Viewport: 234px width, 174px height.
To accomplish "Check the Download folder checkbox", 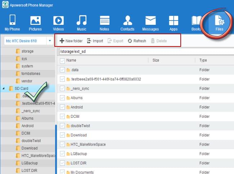I will (x=62, y=135).
